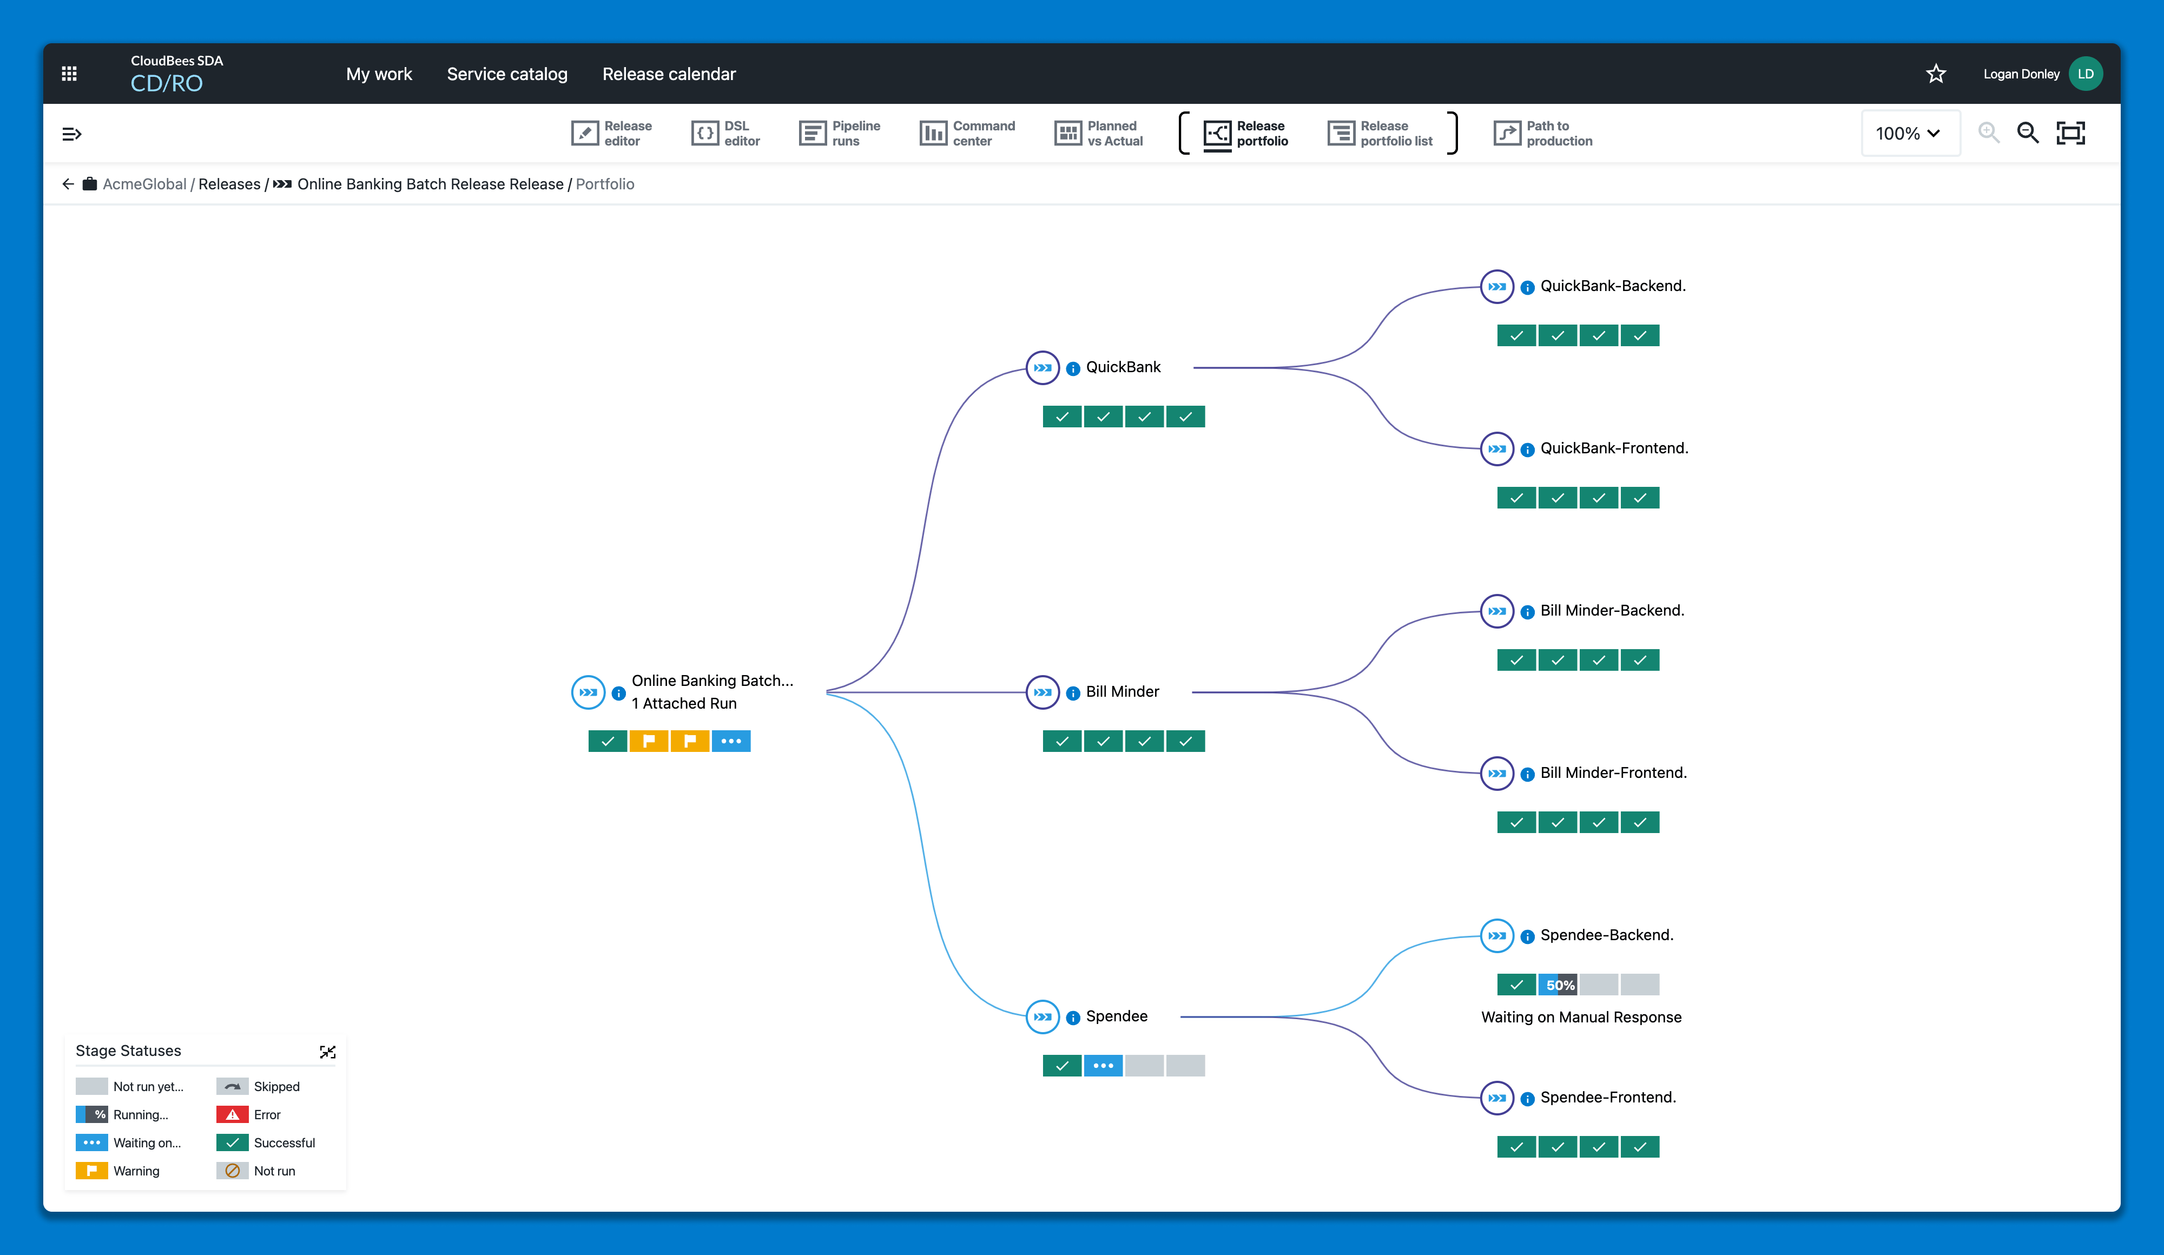Viewport: 2164px width, 1255px height.
Task: Open Planned vs Actual view
Action: (1099, 133)
